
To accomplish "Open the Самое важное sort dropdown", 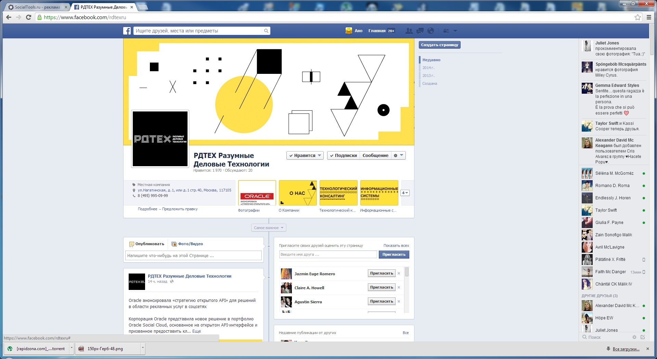I will (x=269, y=228).
